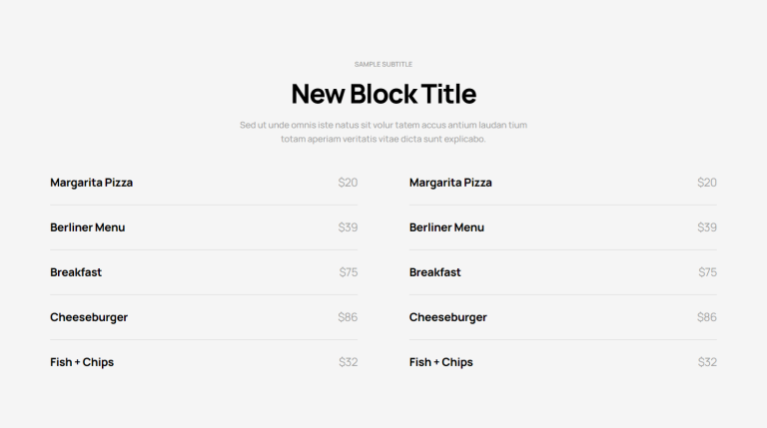Select Fish + Chips in the right column
767x428 pixels.
tap(441, 362)
